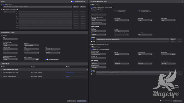
Task: Open Preferred stereo downmix dropdown
Action: click(99, 24)
